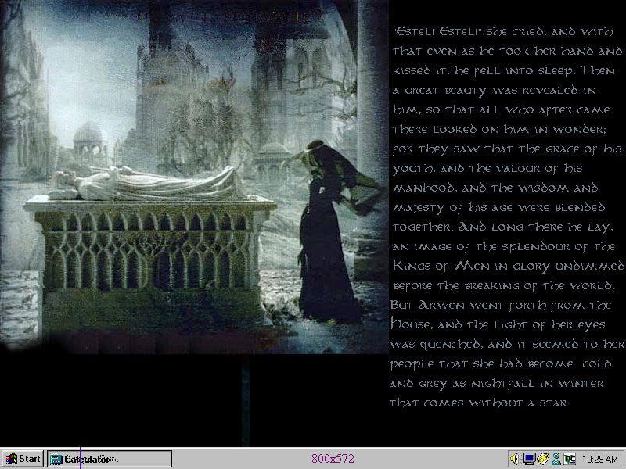Click the yellow plug tray icon
626x469 pixels.
[x=542, y=459]
